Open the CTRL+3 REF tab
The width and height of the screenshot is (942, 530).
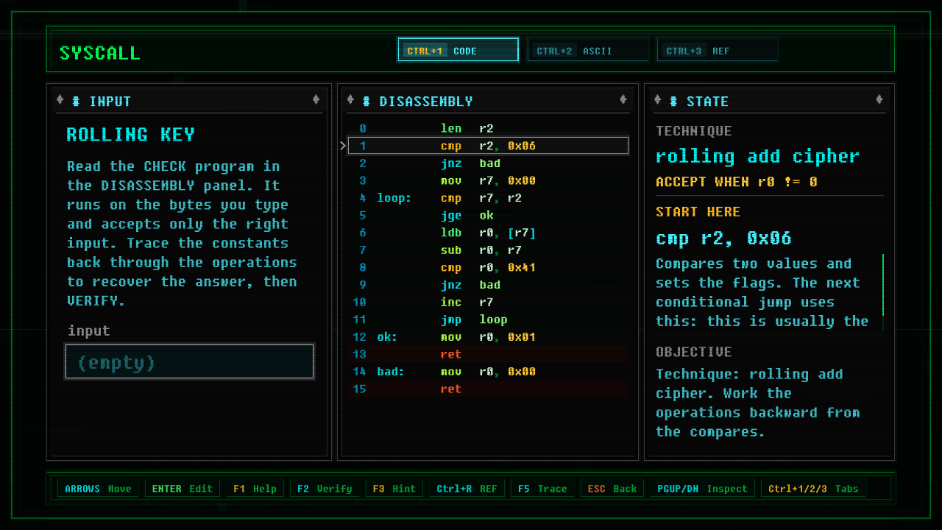[717, 50]
